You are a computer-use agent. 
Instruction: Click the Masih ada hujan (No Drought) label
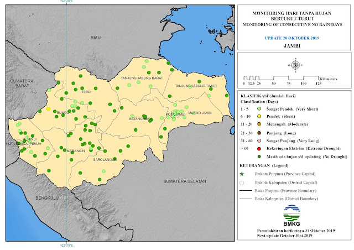click(307, 157)
